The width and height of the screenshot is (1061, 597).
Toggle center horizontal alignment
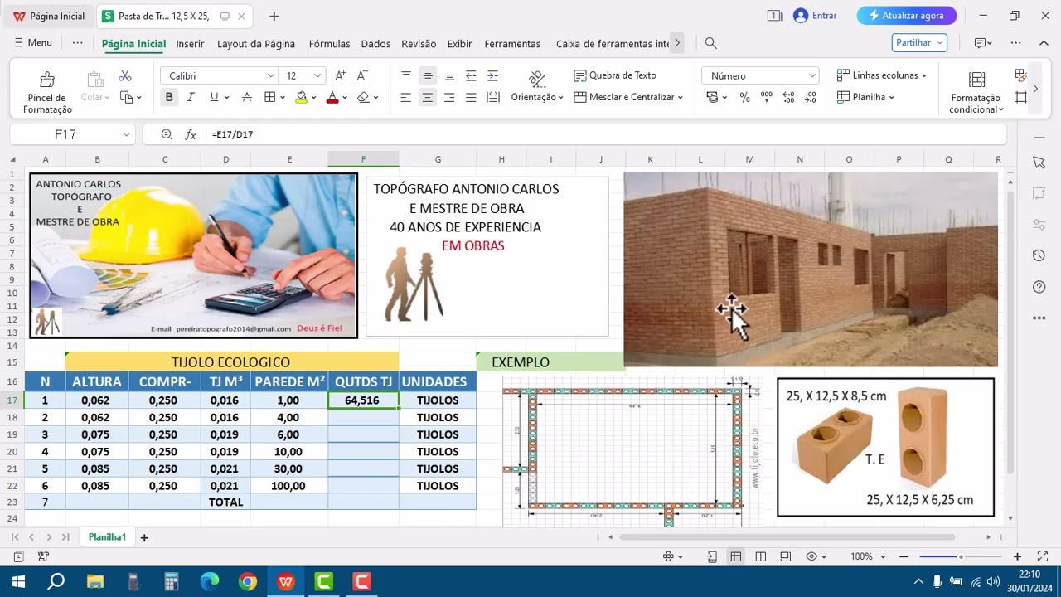click(428, 97)
